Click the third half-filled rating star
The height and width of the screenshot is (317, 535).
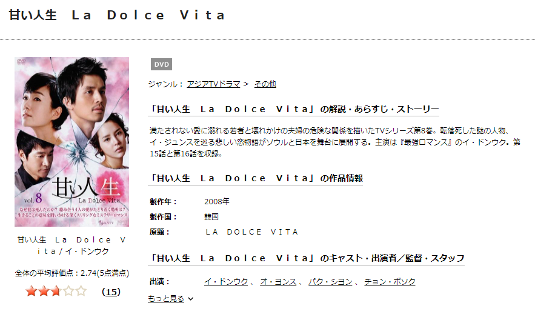[56, 292]
